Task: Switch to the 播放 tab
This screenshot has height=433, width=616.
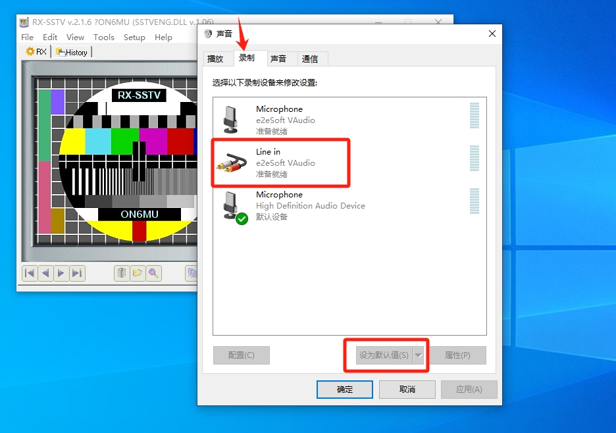Action: click(217, 59)
